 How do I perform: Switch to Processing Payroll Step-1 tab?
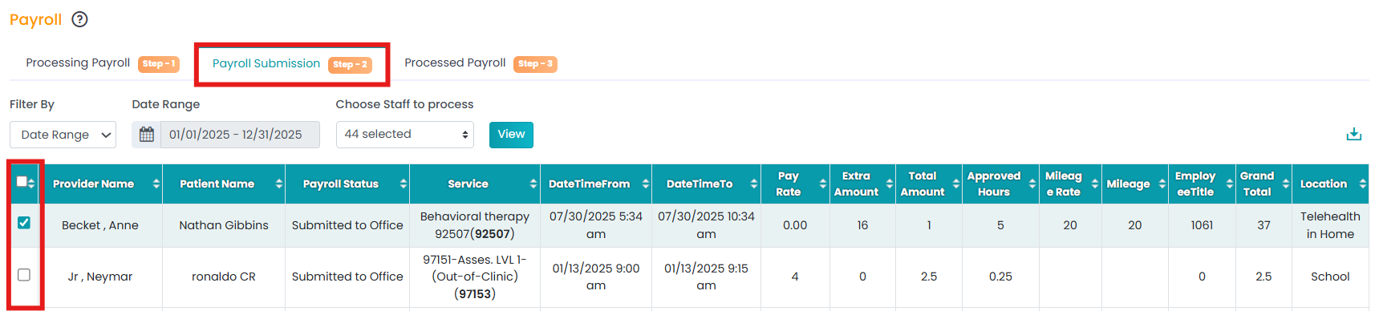[x=102, y=63]
